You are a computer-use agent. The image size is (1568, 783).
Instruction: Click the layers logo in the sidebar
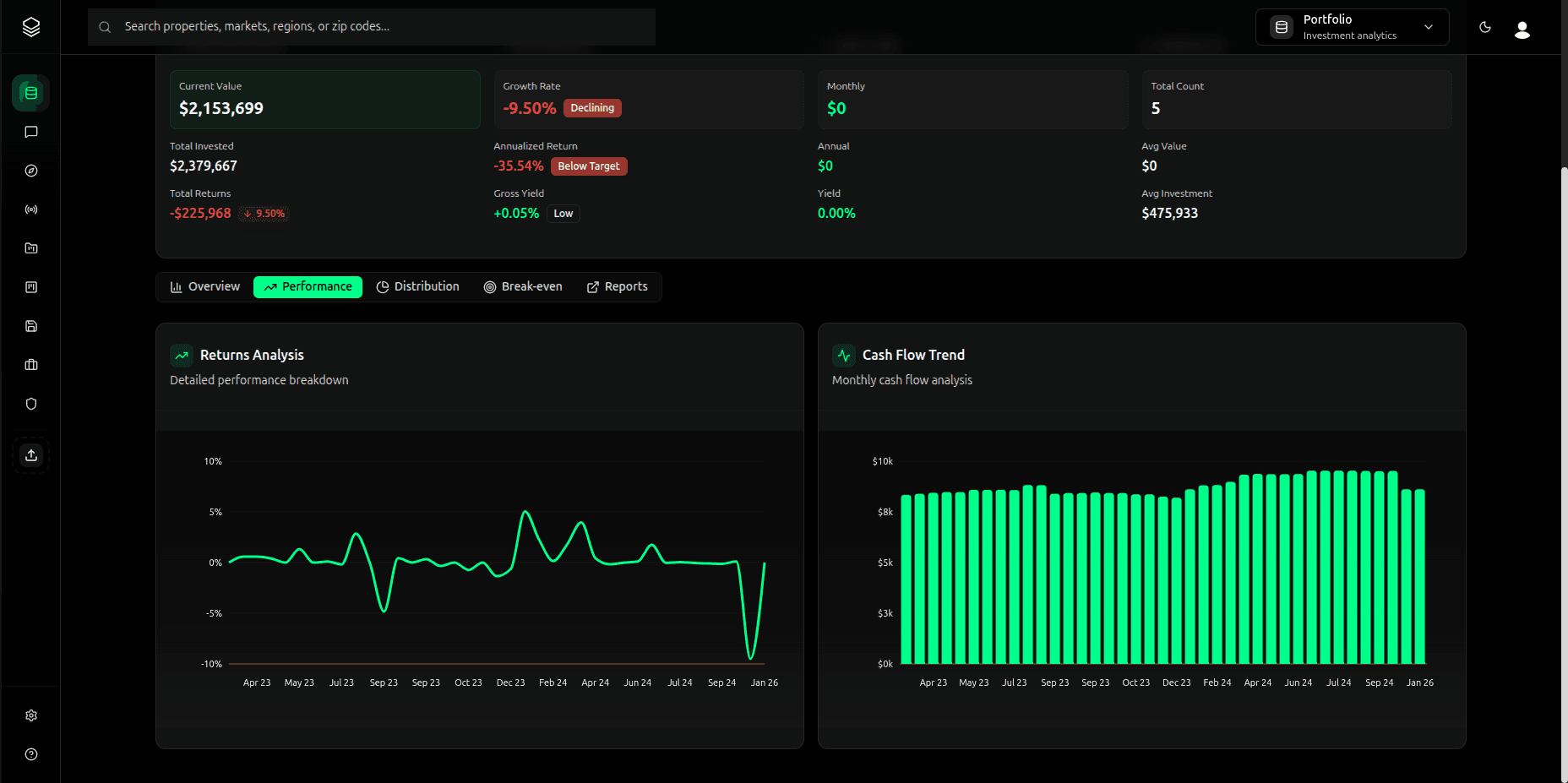31,27
